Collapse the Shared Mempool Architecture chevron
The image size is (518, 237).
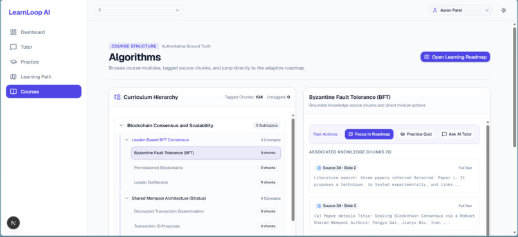(x=127, y=198)
